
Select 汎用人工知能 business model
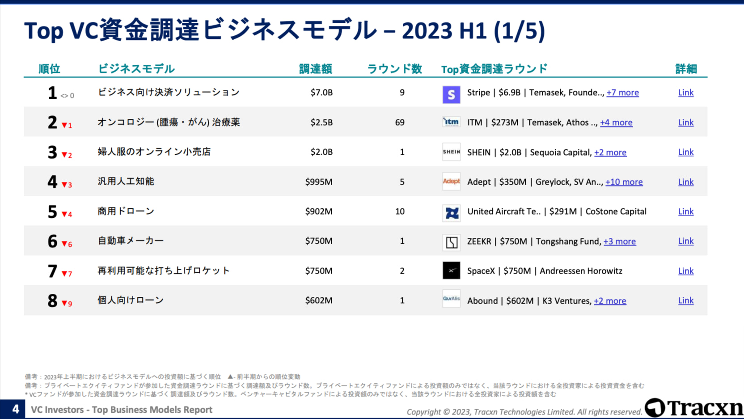[x=126, y=181]
